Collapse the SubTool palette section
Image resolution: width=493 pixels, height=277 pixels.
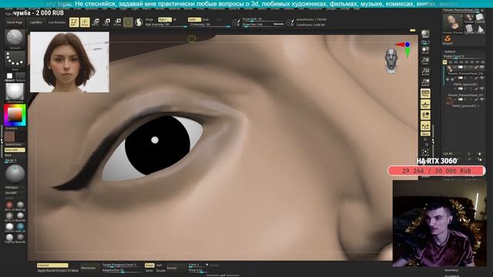pos(450,52)
